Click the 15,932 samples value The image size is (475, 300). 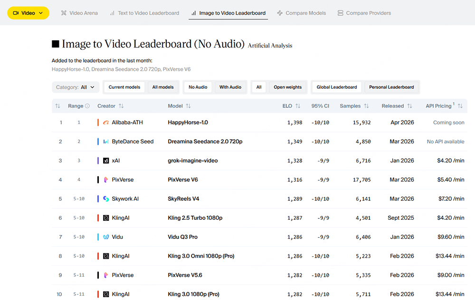pos(361,122)
